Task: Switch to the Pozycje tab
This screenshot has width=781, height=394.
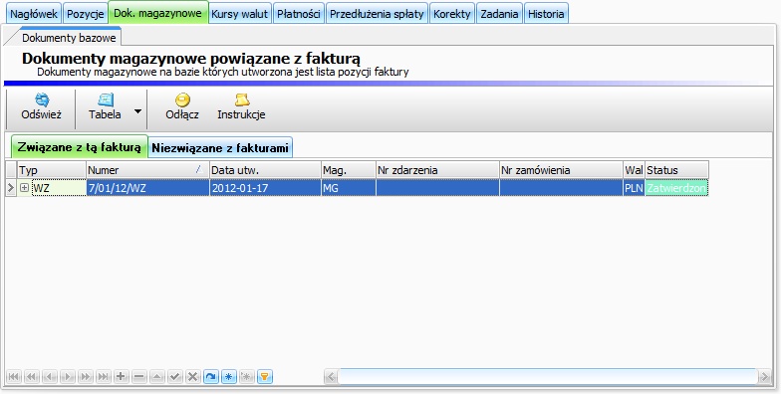Action: pyautogui.click(x=86, y=14)
